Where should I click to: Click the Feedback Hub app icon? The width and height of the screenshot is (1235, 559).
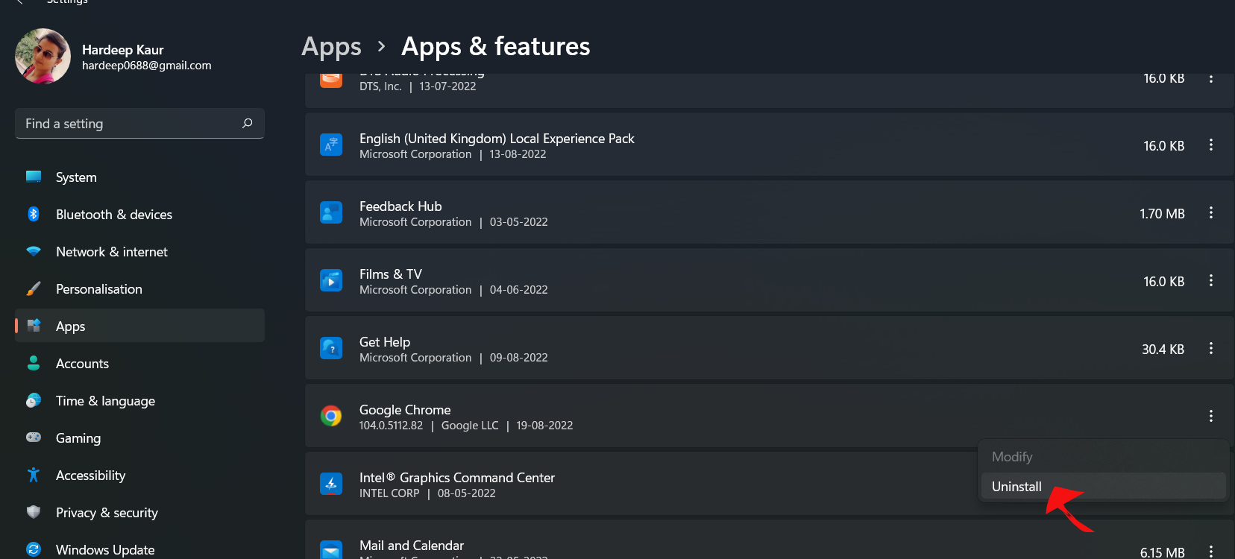click(x=331, y=213)
